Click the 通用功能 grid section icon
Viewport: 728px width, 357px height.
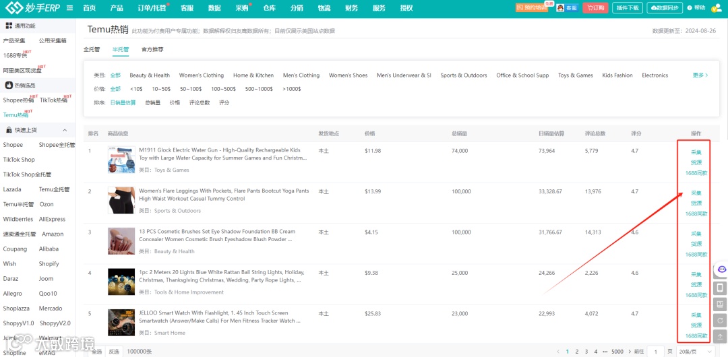tap(9, 26)
